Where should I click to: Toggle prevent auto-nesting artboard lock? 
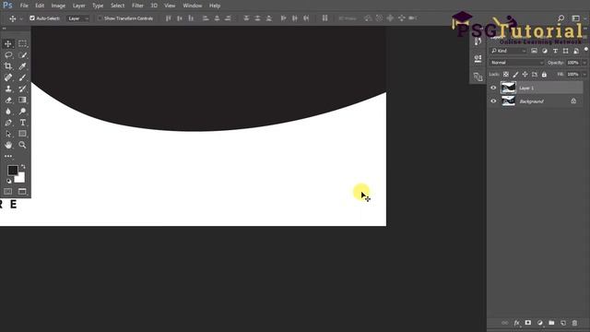coord(535,75)
